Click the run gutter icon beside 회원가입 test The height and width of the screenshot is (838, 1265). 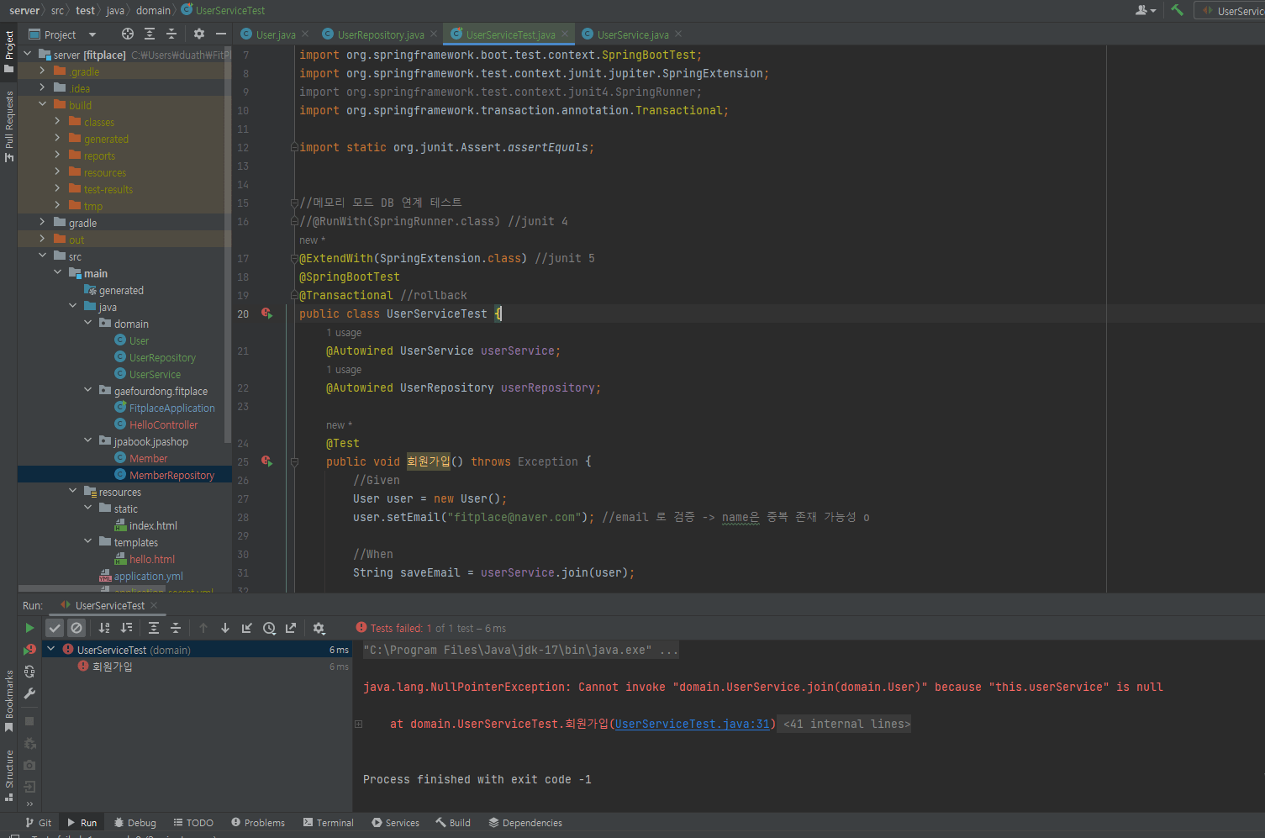267,461
